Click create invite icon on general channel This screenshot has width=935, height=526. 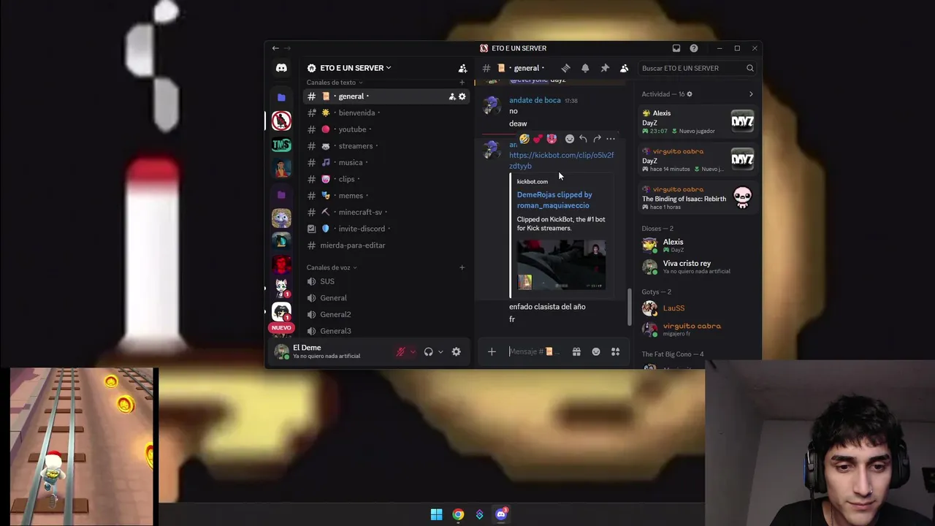pyautogui.click(x=452, y=96)
